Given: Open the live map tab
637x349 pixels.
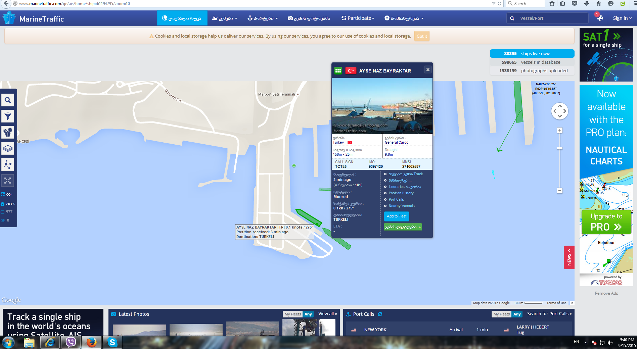Looking at the screenshot, I should coord(182,18).
